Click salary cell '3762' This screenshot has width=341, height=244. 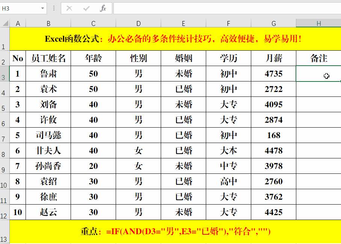(273, 197)
